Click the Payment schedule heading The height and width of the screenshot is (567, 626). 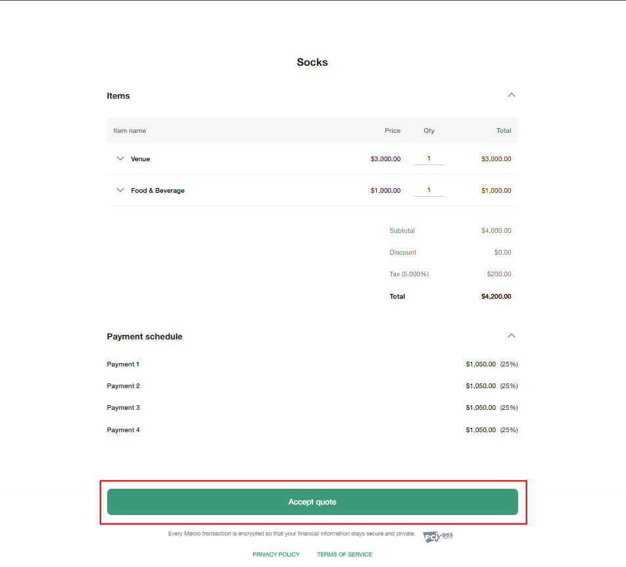[145, 337]
